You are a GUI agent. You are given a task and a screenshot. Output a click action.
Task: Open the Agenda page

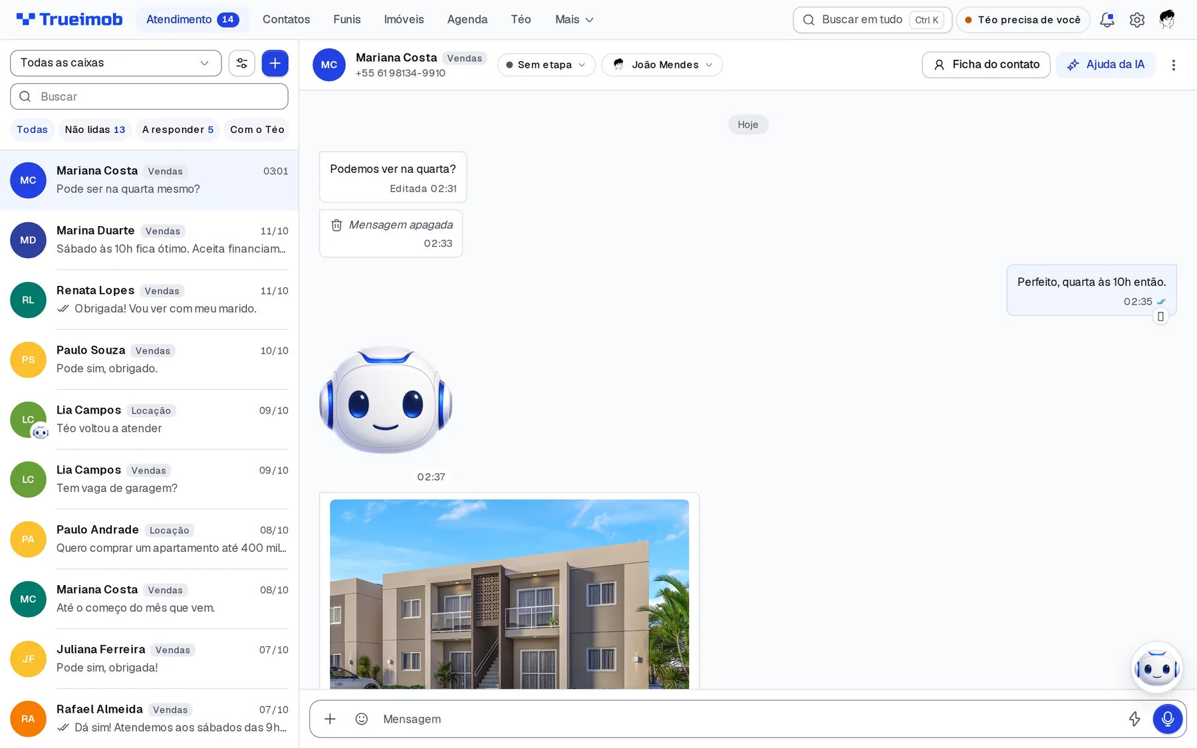coord(467,20)
